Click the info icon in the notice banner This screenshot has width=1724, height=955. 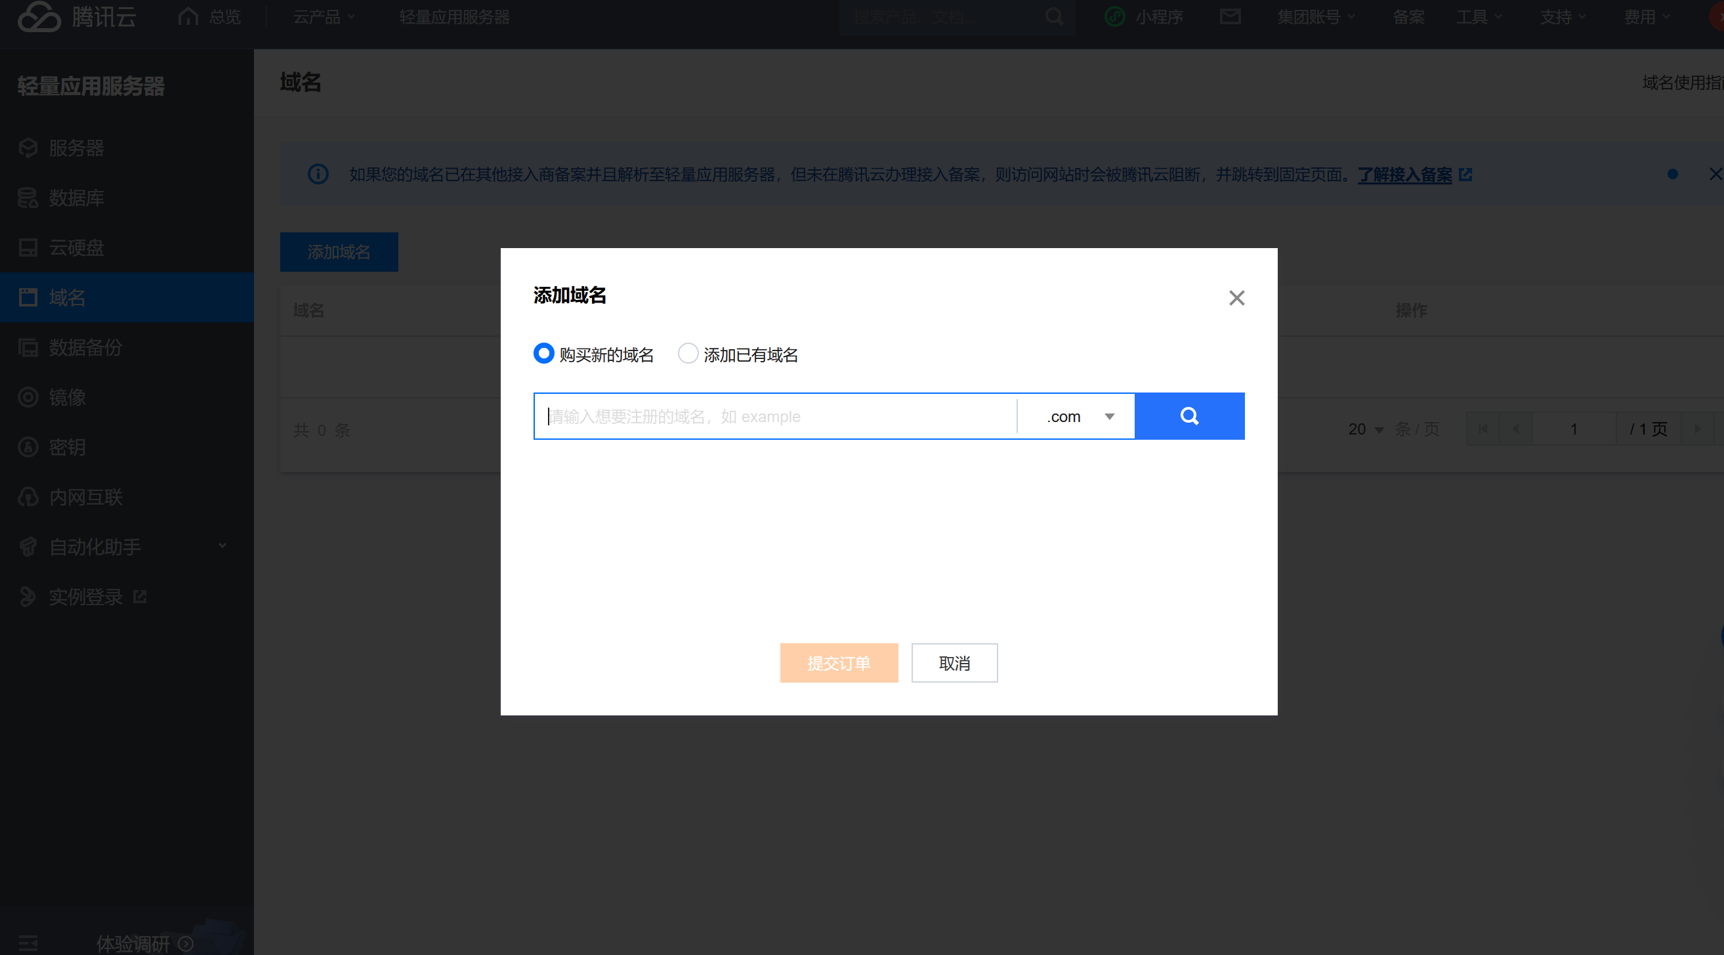pos(318,174)
